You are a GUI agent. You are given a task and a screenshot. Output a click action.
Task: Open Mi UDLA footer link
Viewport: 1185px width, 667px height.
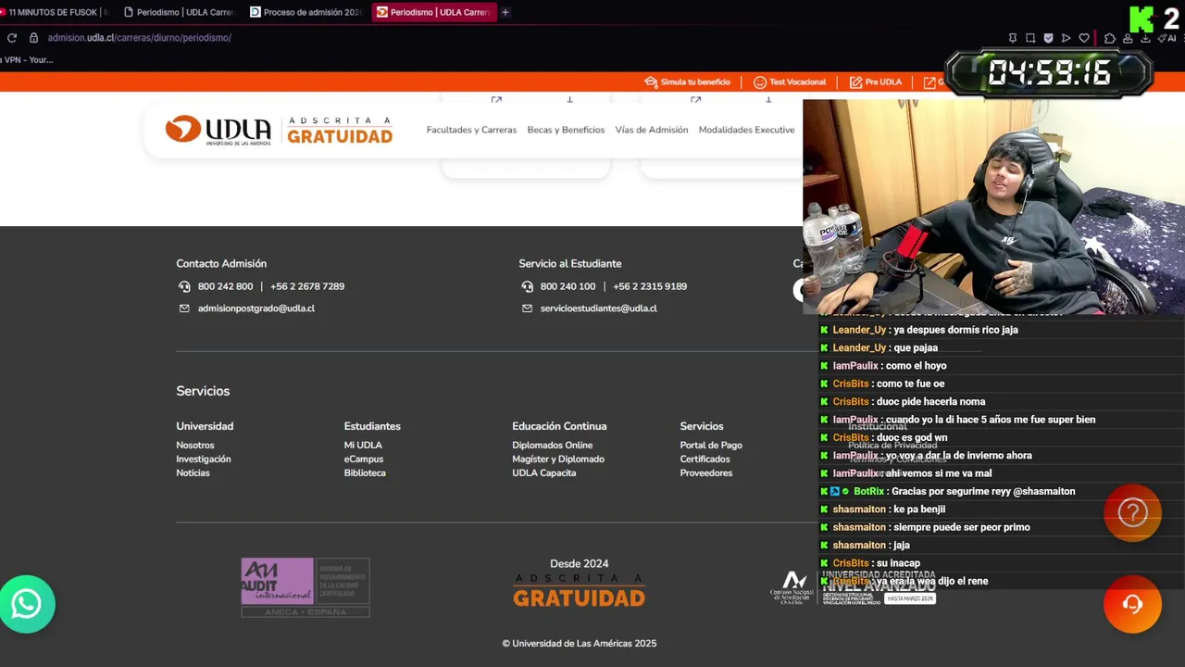click(x=363, y=446)
